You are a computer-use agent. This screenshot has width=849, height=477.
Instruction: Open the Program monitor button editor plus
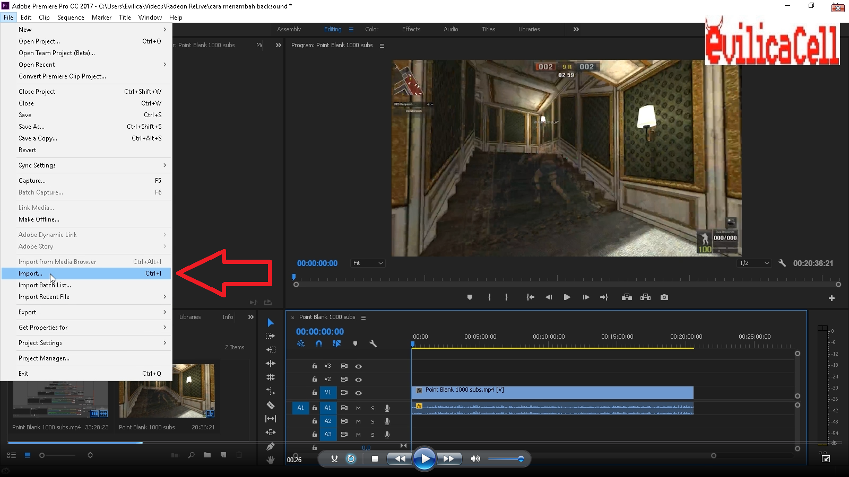coord(831,298)
